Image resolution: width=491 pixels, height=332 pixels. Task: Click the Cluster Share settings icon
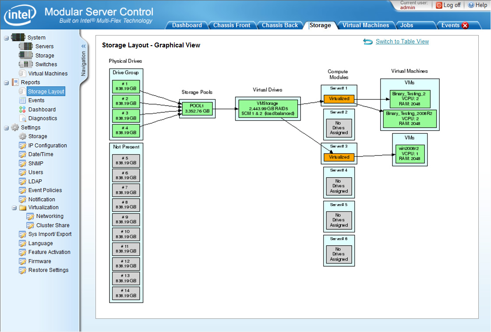pos(30,225)
